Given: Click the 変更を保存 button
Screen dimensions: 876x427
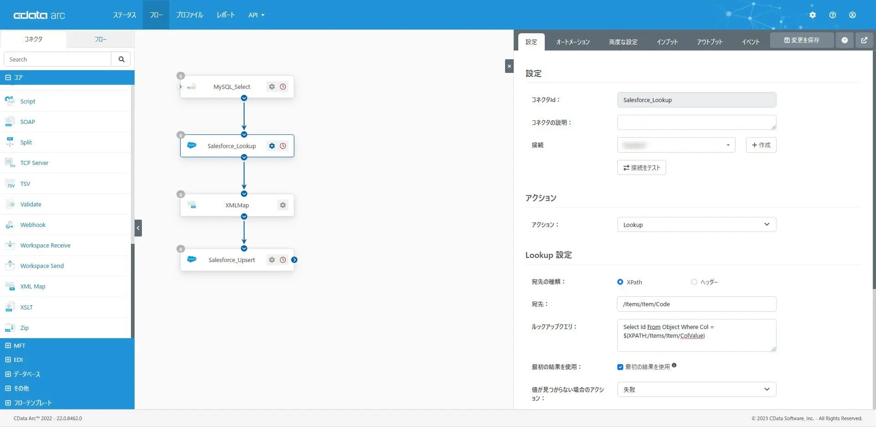Looking at the screenshot, I should point(801,40).
